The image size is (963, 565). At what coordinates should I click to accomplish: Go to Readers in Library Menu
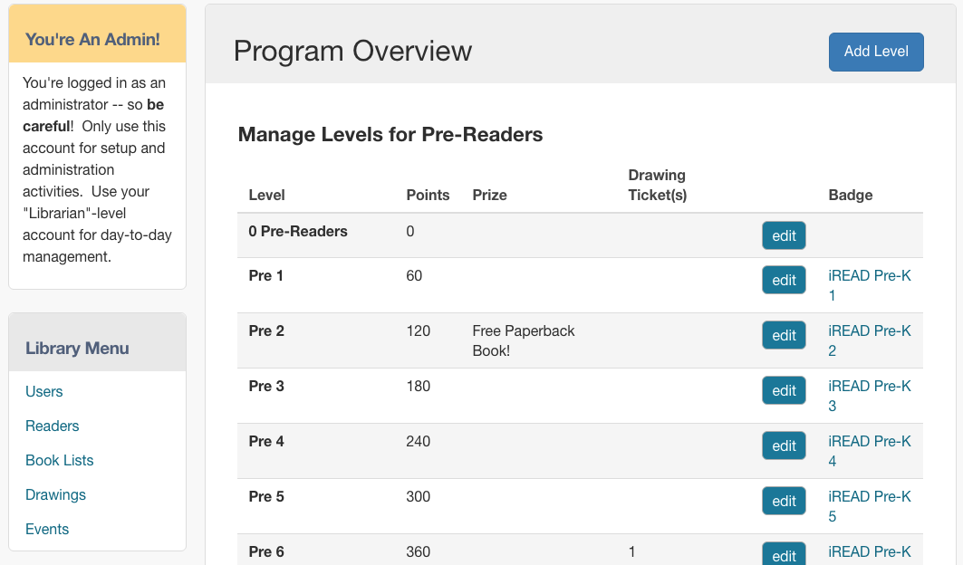point(53,426)
